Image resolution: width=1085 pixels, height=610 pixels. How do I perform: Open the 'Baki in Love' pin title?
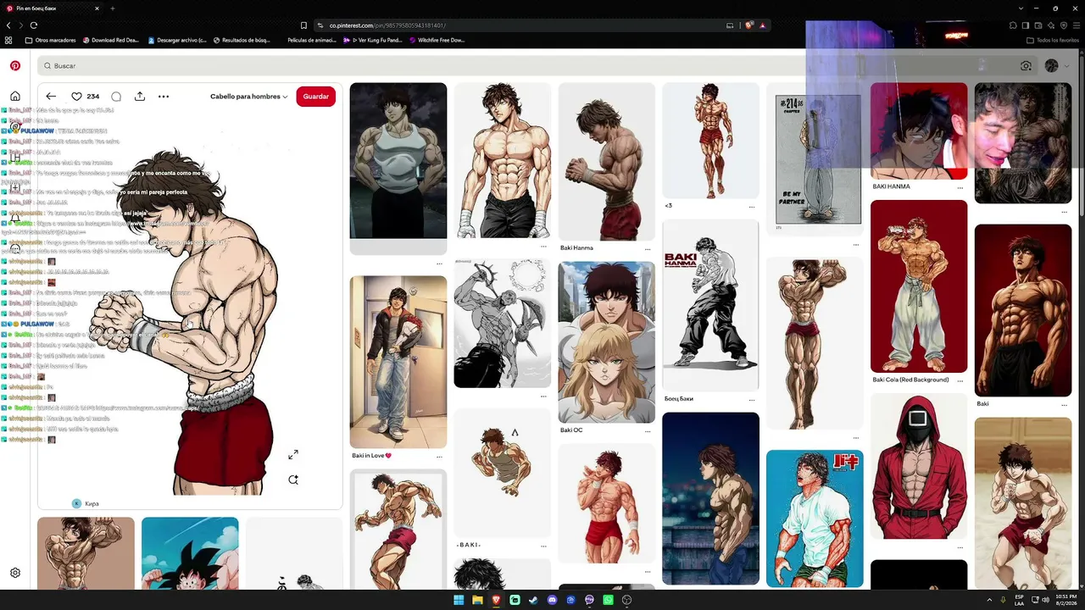372,456
